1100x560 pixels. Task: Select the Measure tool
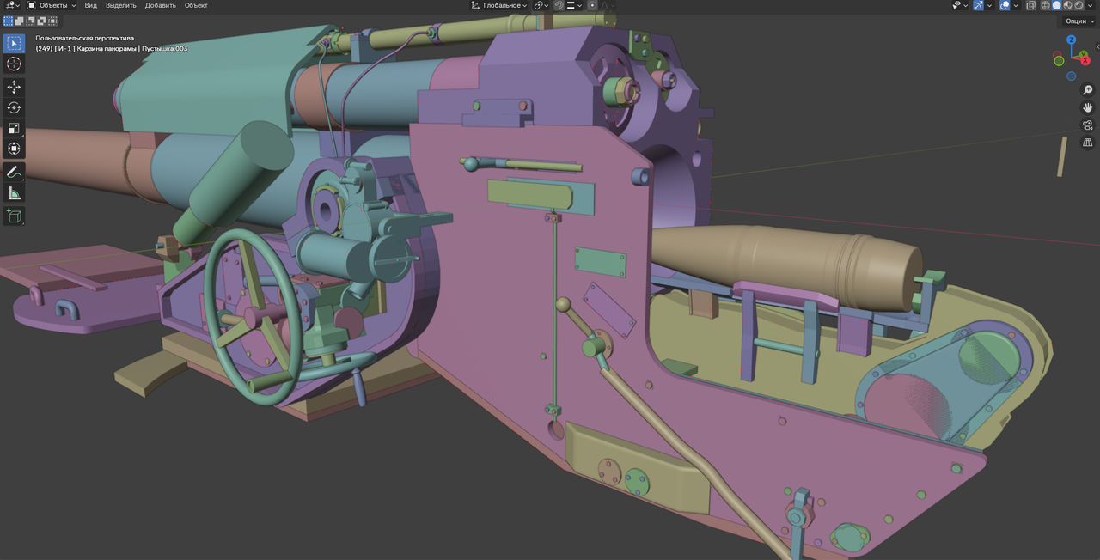(x=14, y=193)
